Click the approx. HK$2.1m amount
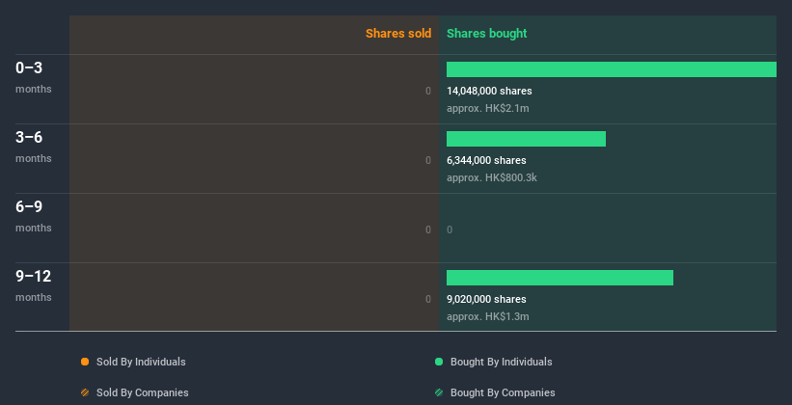792x405 pixels. click(x=488, y=108)
